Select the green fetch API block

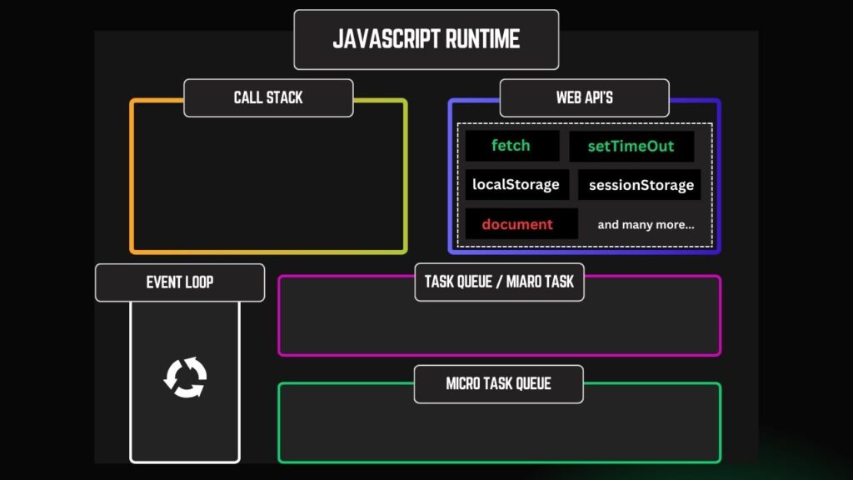(x=511, y=146)
